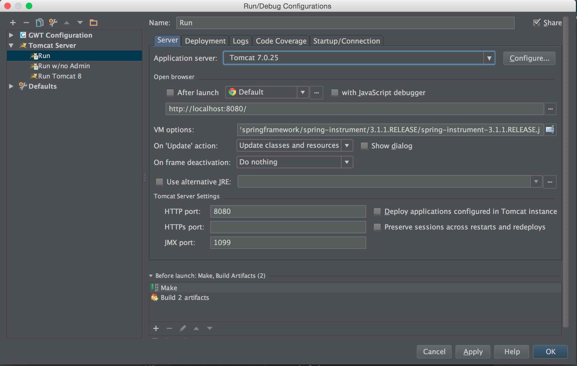Screen dimensions: 577x366
Task: Switch to the Deployment tab
Action: (205, 41)
